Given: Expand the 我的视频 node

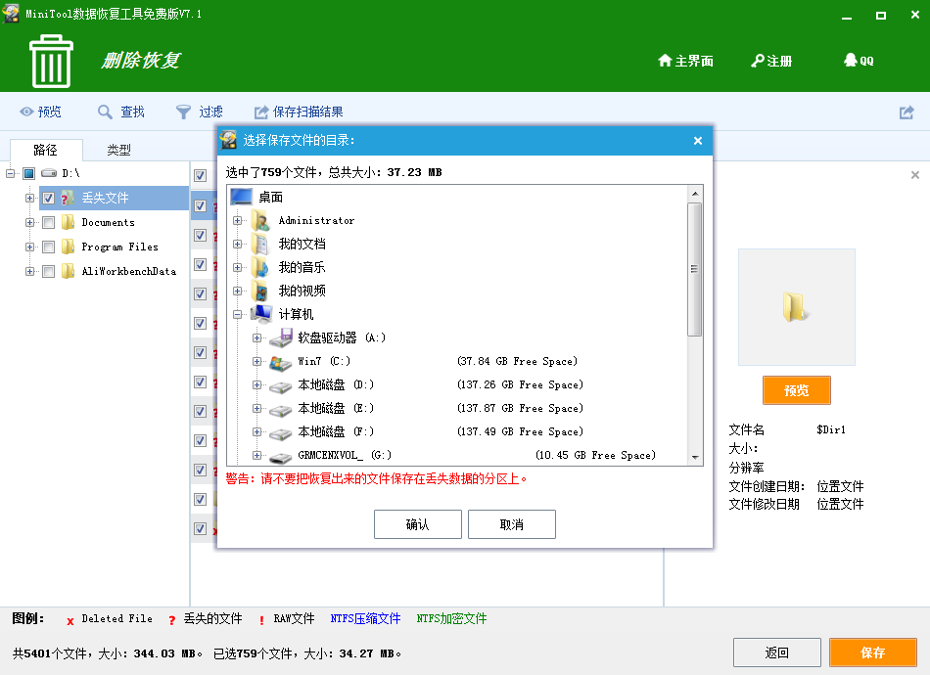Looking at the screenshot, I should [x=237, y=291].
